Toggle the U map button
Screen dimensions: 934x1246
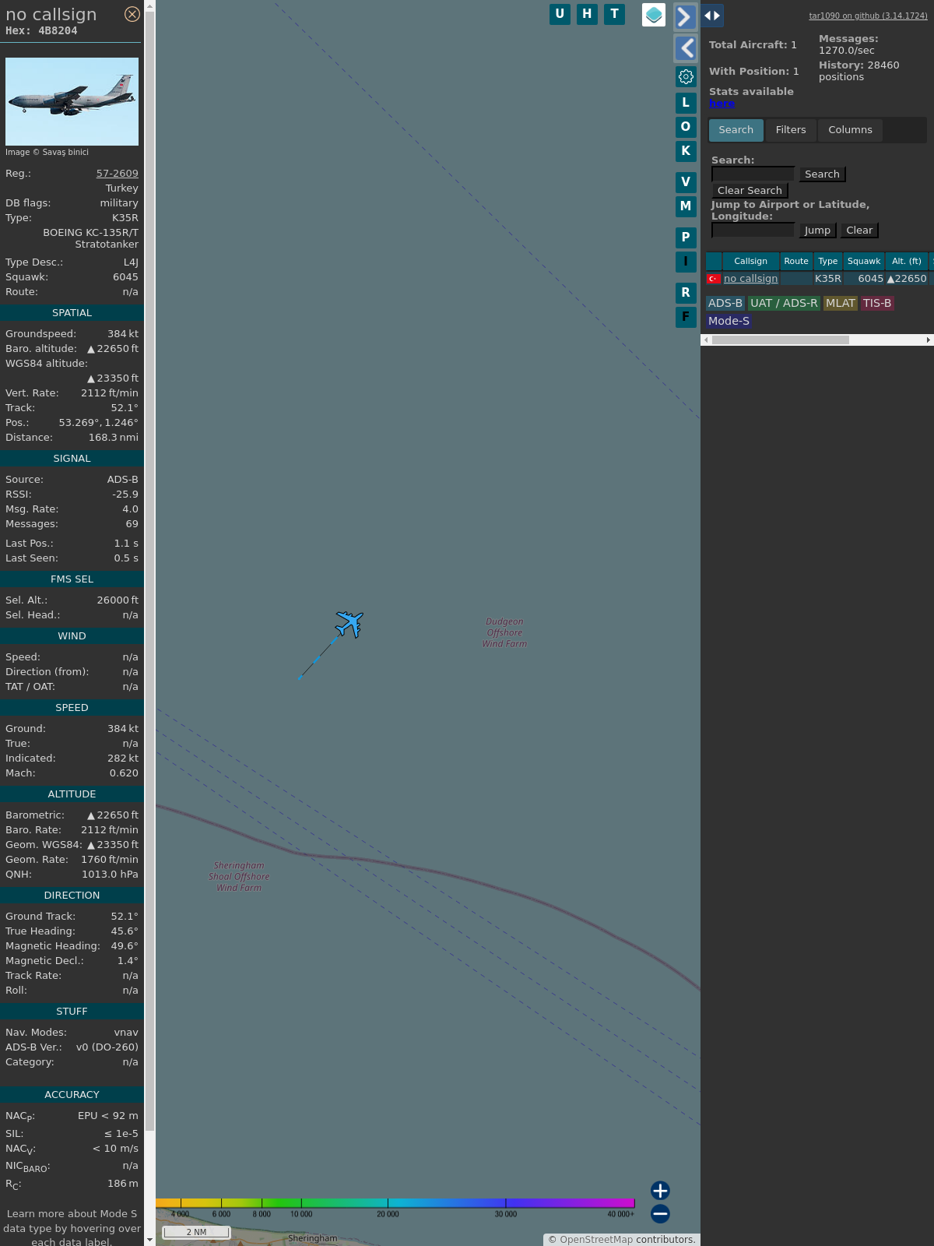click(560, 14)
